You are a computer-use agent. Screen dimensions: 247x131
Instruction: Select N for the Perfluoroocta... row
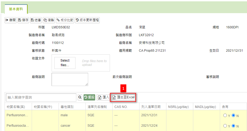[233, 126]
